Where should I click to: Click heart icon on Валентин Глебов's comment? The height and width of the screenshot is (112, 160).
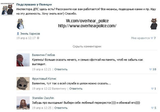(150, 69)
